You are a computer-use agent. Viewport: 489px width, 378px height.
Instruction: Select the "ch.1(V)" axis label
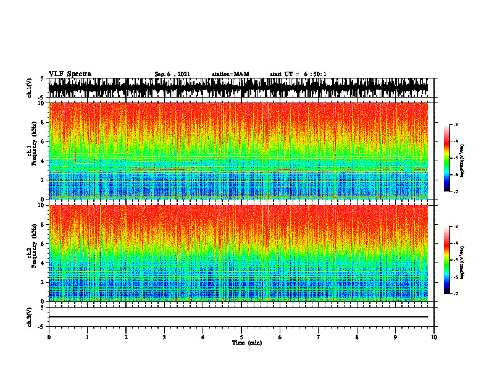30,88
